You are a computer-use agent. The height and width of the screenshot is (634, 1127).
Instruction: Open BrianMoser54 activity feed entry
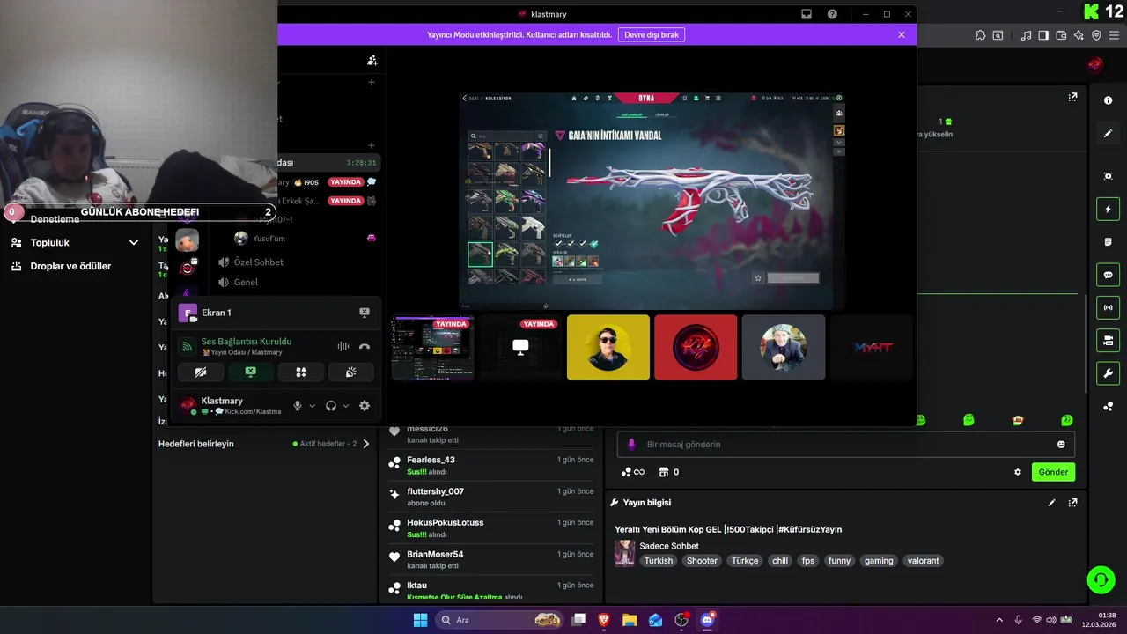(491, 560)
